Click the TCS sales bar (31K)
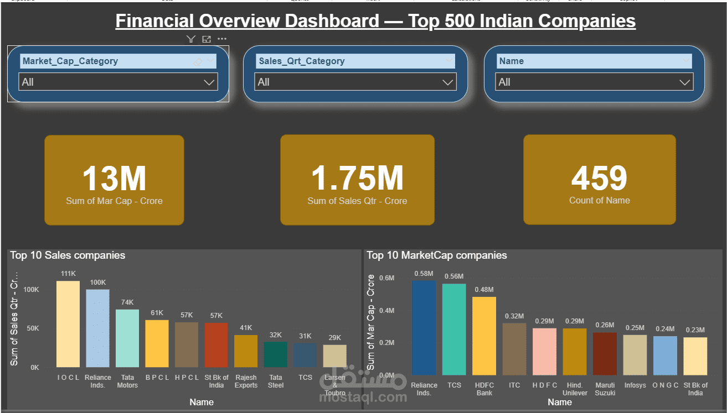This screenshot has height=413, width=727. click(x=305, y=355)
